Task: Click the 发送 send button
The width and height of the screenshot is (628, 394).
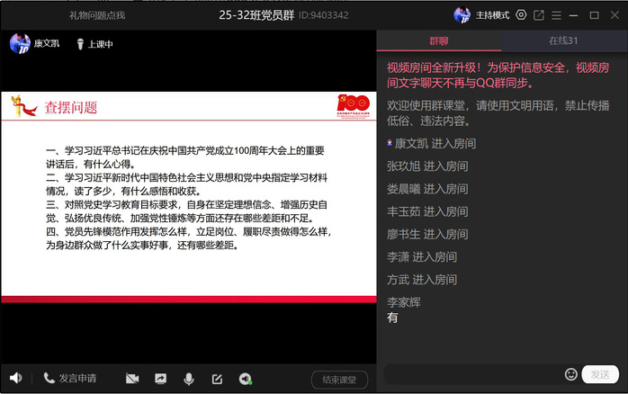Action: tap(600, 374)
